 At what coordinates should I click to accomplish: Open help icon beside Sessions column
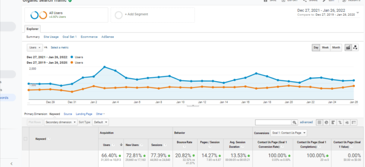point(165,145)
